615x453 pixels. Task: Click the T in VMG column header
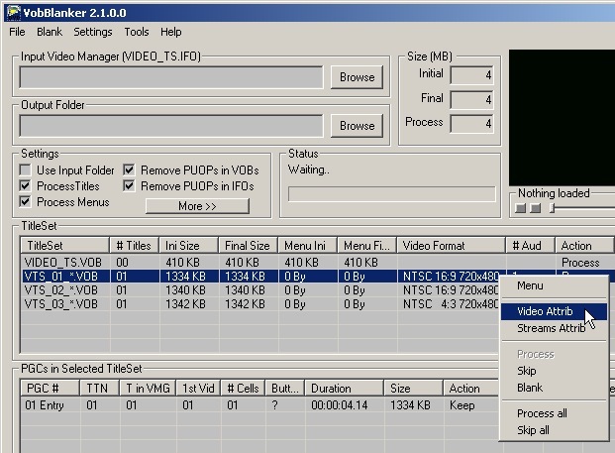tap(148, 389)
